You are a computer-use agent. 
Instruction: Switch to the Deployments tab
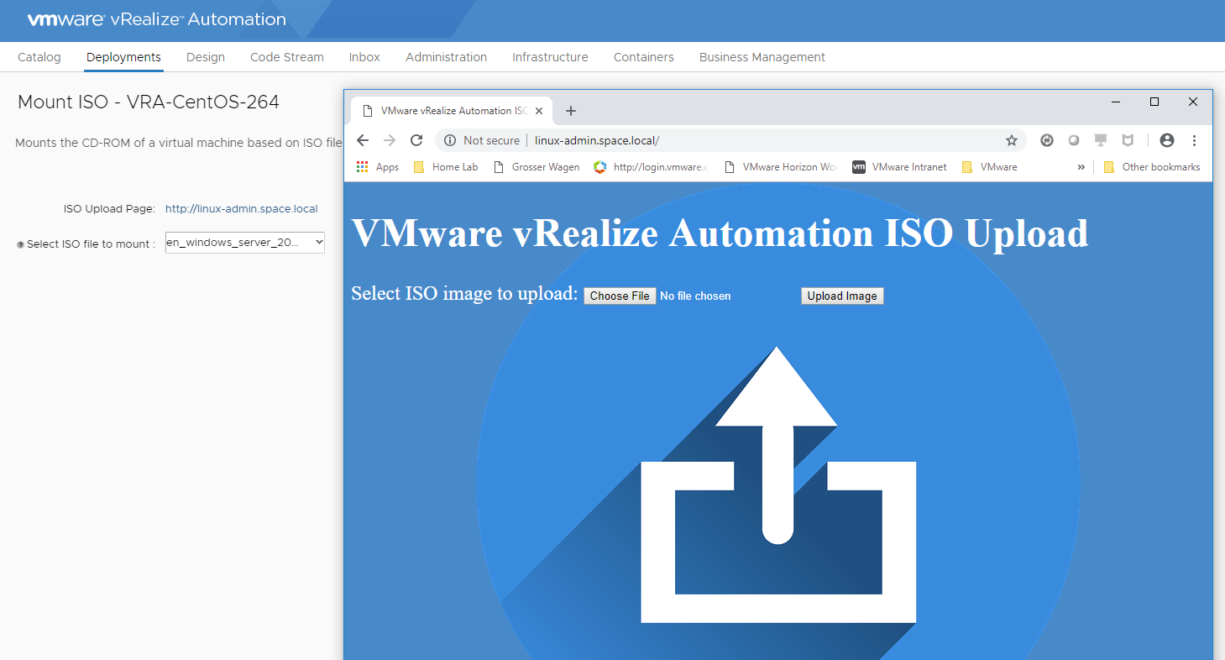point(123,57)
